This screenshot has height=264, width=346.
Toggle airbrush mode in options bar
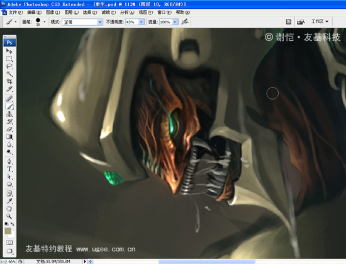pos(185,21)
